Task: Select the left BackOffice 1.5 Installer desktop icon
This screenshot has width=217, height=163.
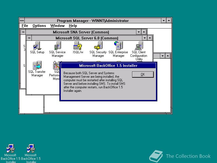Action: coord(10,153)
